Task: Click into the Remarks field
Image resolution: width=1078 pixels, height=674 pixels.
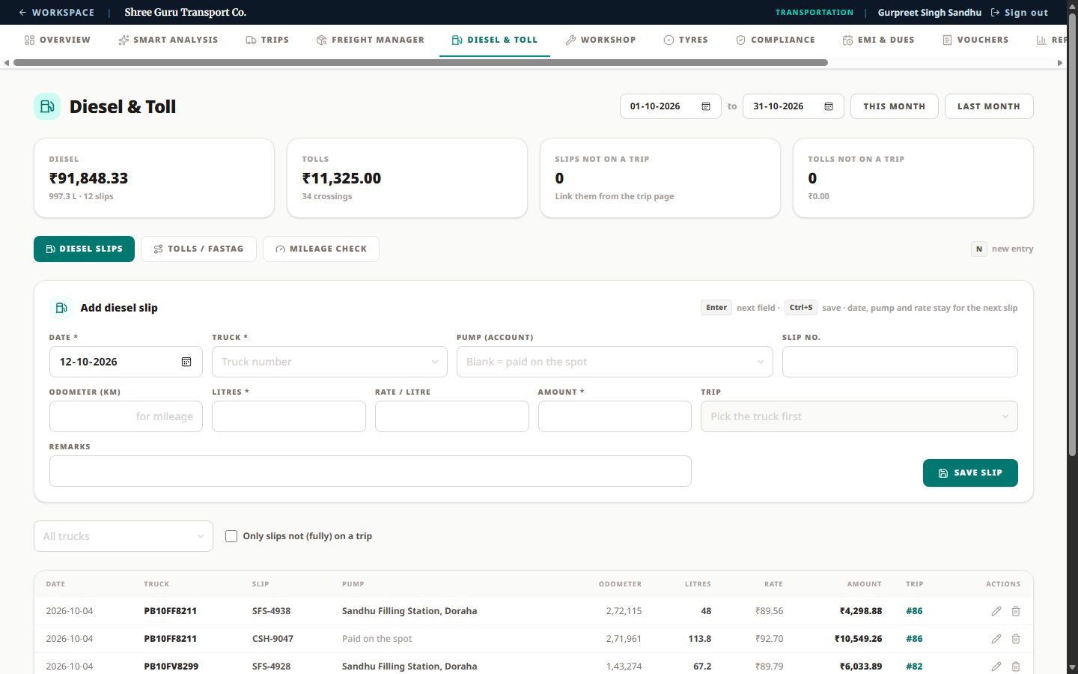Action: pyautogui.click(x=371, y=471)
